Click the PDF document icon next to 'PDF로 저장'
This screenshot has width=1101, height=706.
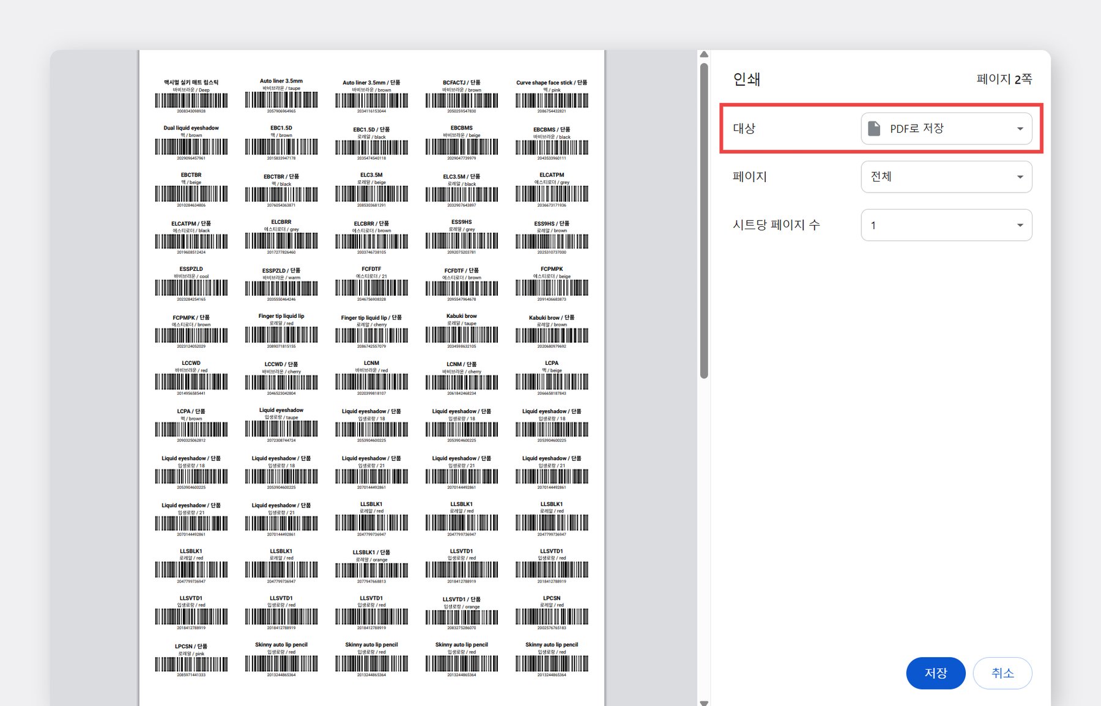875,128
